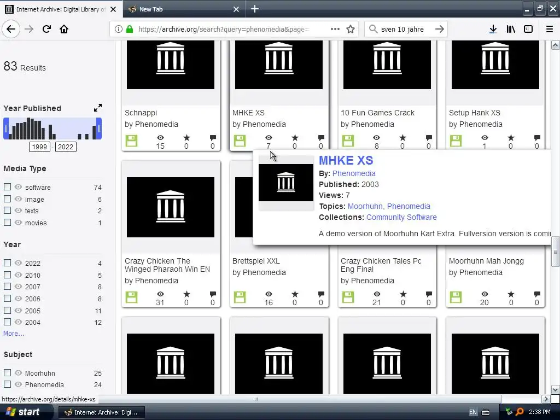Click the magnifier icon in system tray
560x420 pixels.
tap(520, 412)
